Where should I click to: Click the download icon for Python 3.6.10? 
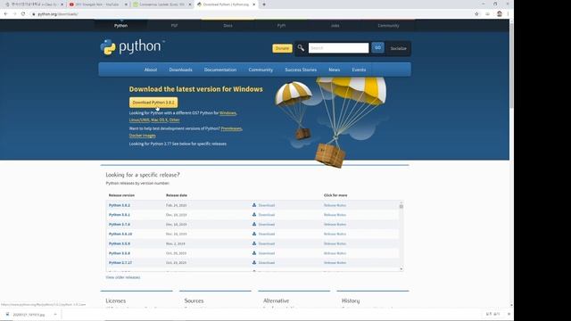254,234
